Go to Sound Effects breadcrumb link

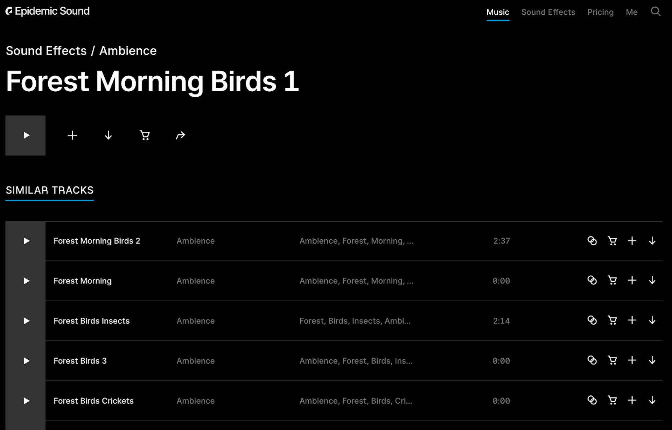(x=46, y=51)
